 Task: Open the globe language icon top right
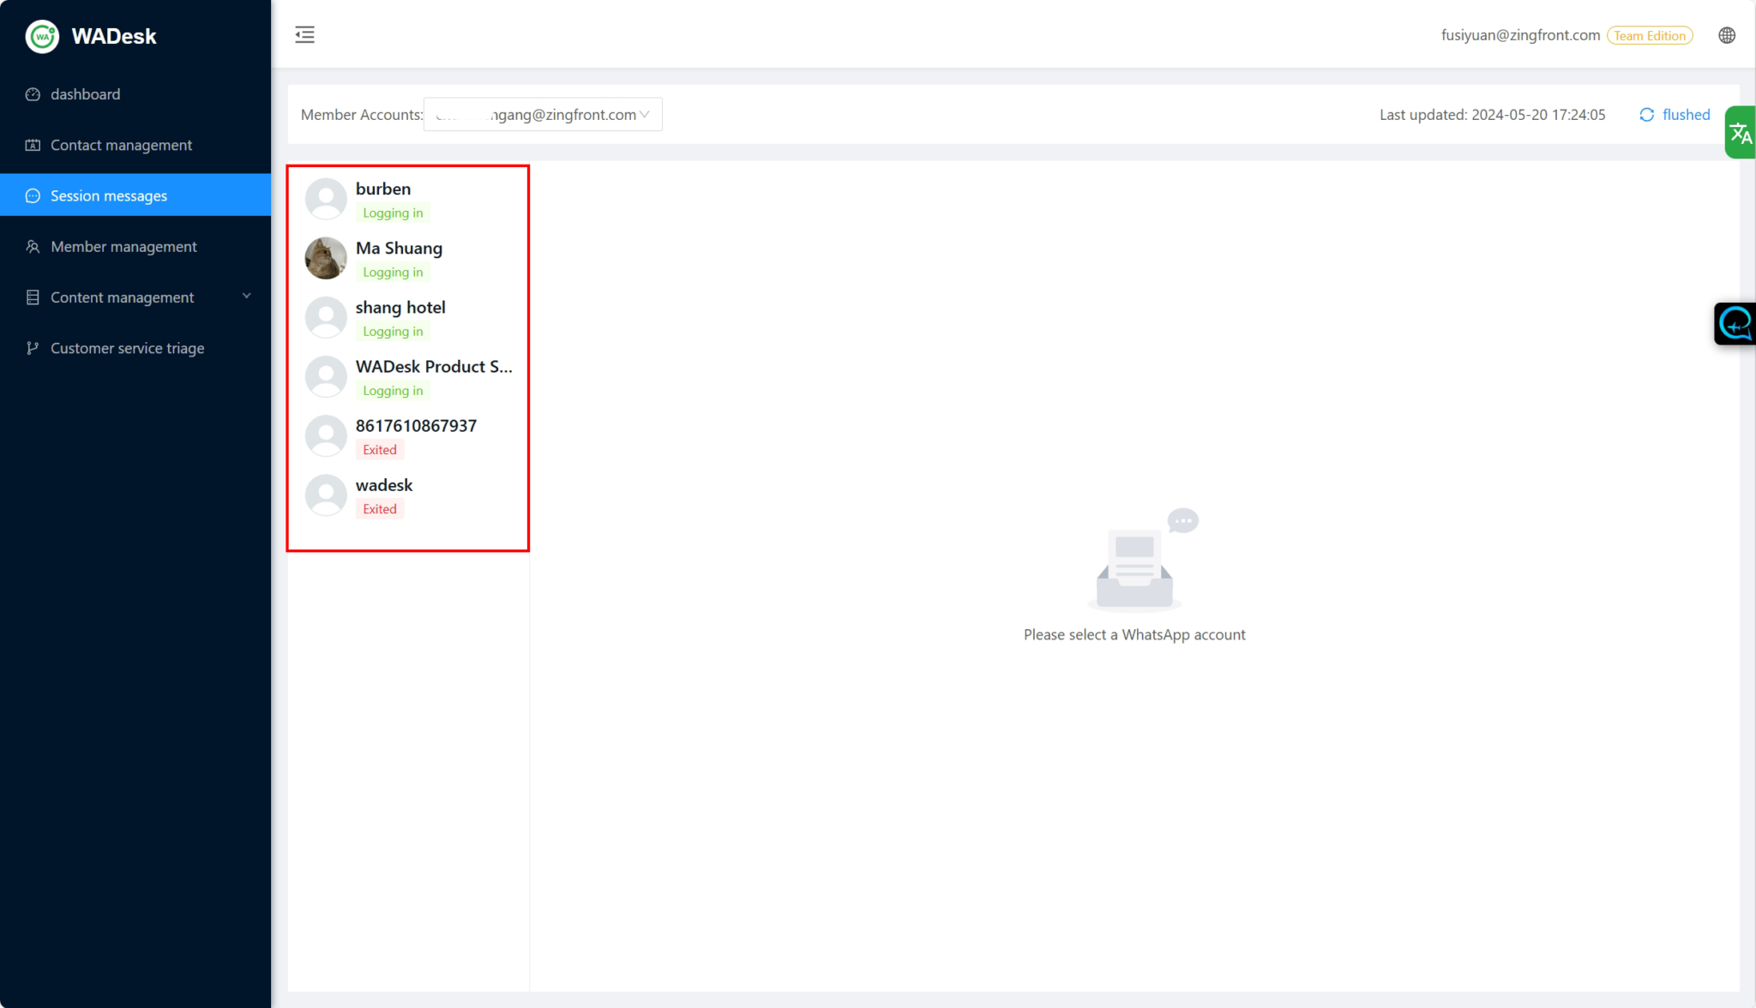1727,35
